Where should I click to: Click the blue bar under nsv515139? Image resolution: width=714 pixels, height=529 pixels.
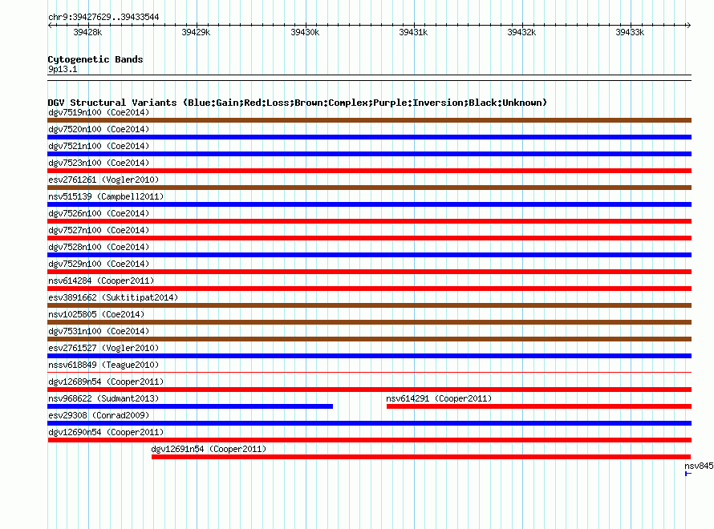369,204
